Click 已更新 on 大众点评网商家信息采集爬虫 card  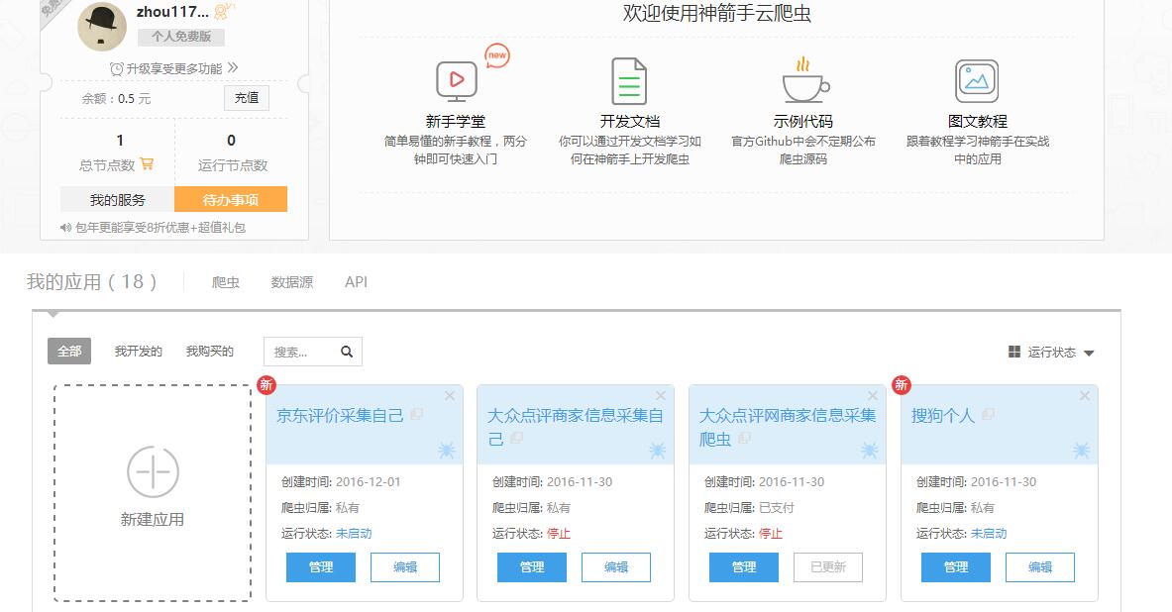[x=828, y=567]
